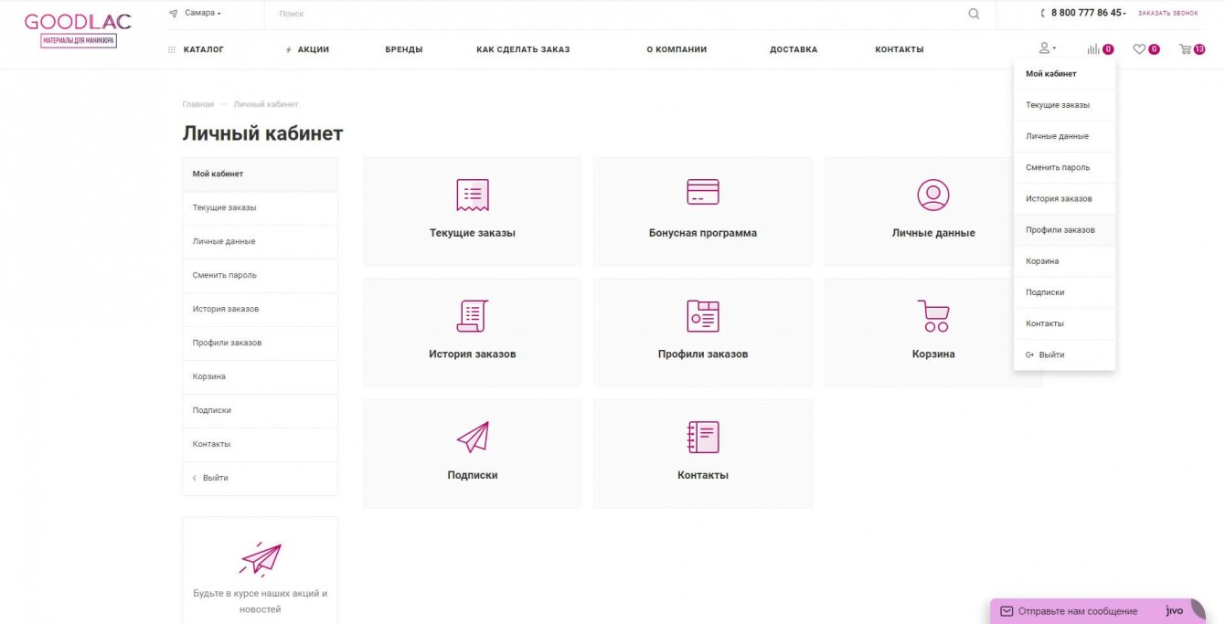Click the logout arrow icon in the dropdown menu

pyautogui.click(x=1030, y=354)
